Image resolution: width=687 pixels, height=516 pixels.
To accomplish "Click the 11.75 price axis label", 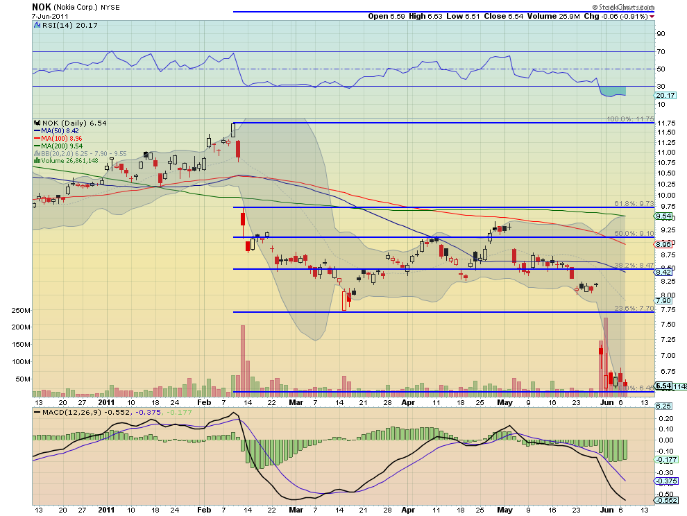I will click(666, 123).
